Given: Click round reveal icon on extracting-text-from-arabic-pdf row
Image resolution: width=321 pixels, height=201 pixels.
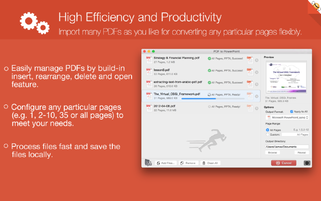Looking at the screenshot, I should tap(257, 84).
